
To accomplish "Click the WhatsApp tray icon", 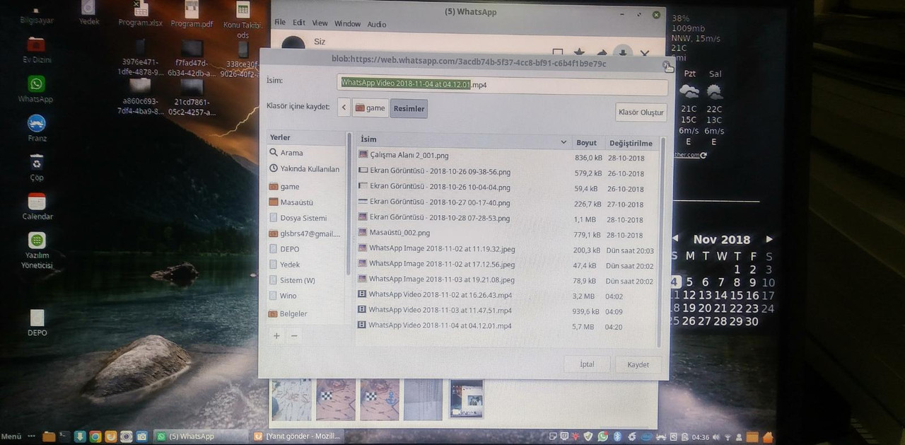I will [x=602, y=437].
